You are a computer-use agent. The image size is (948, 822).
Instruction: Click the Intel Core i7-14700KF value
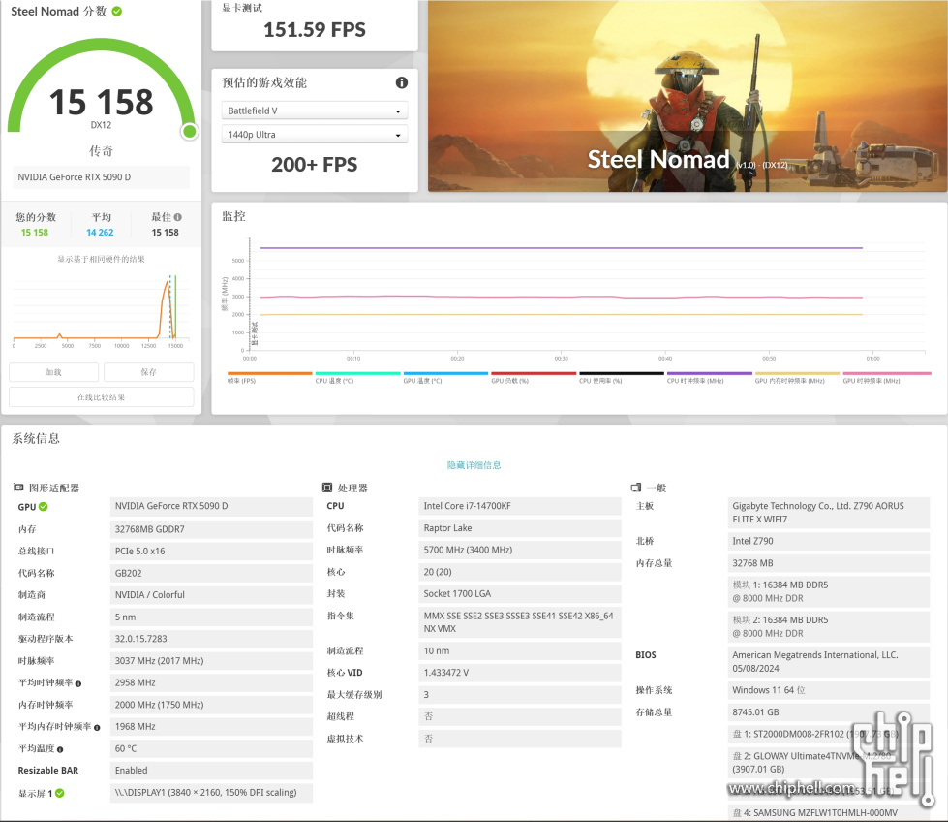pos(520,506)
